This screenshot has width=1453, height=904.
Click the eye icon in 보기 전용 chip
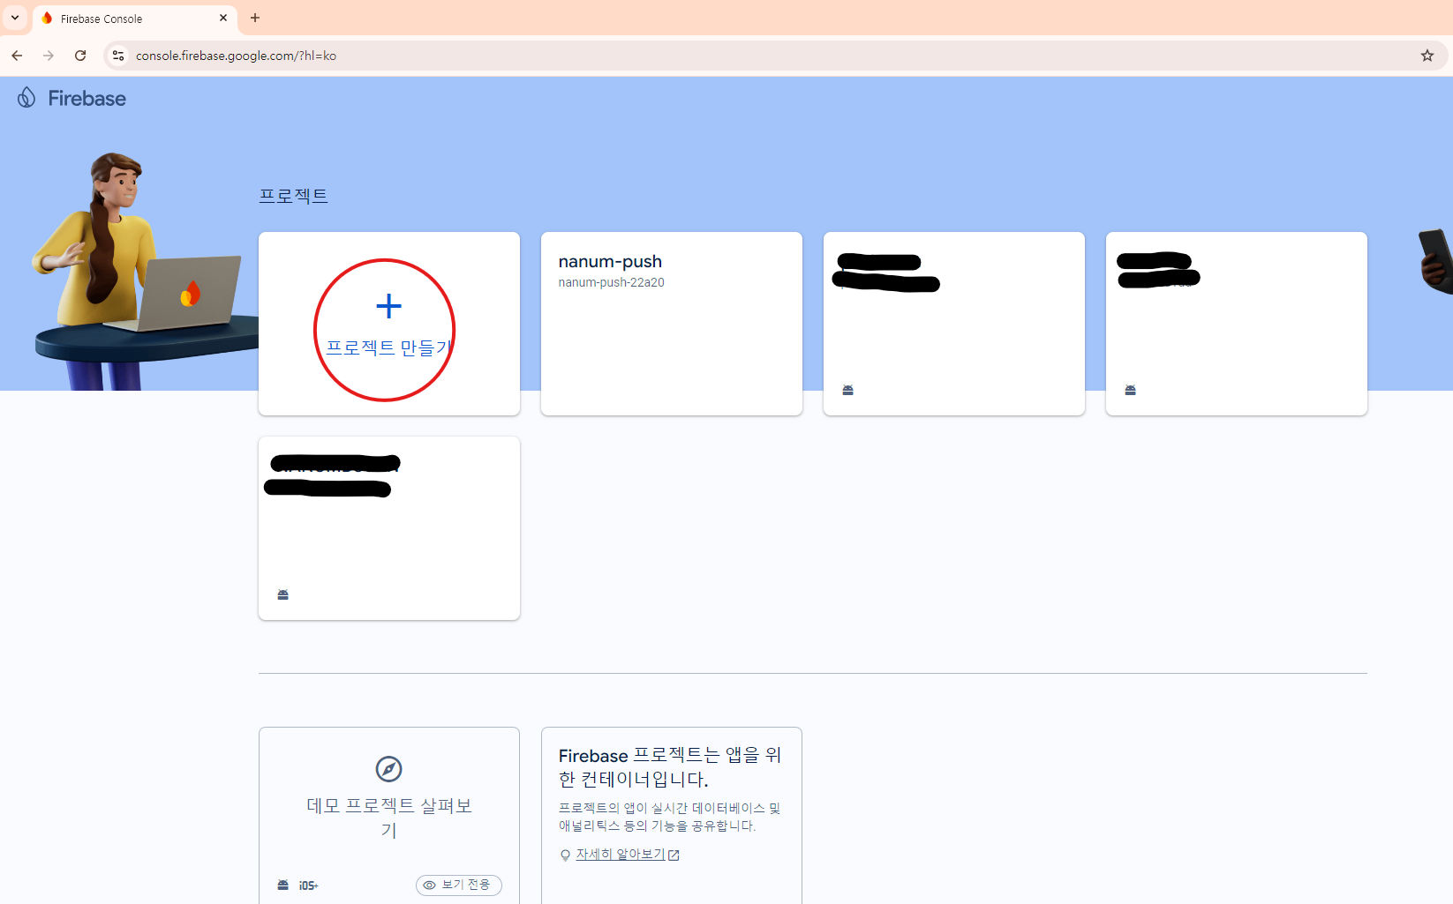coord(430,885)
